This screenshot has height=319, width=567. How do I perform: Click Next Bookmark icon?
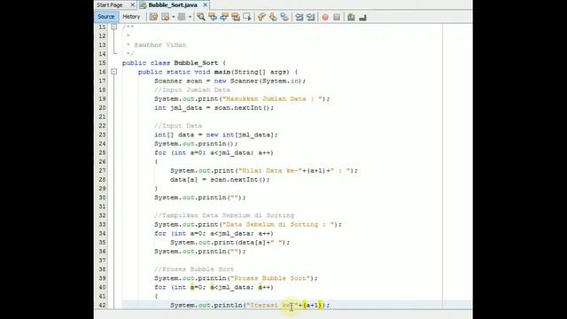tap(273, 17)
